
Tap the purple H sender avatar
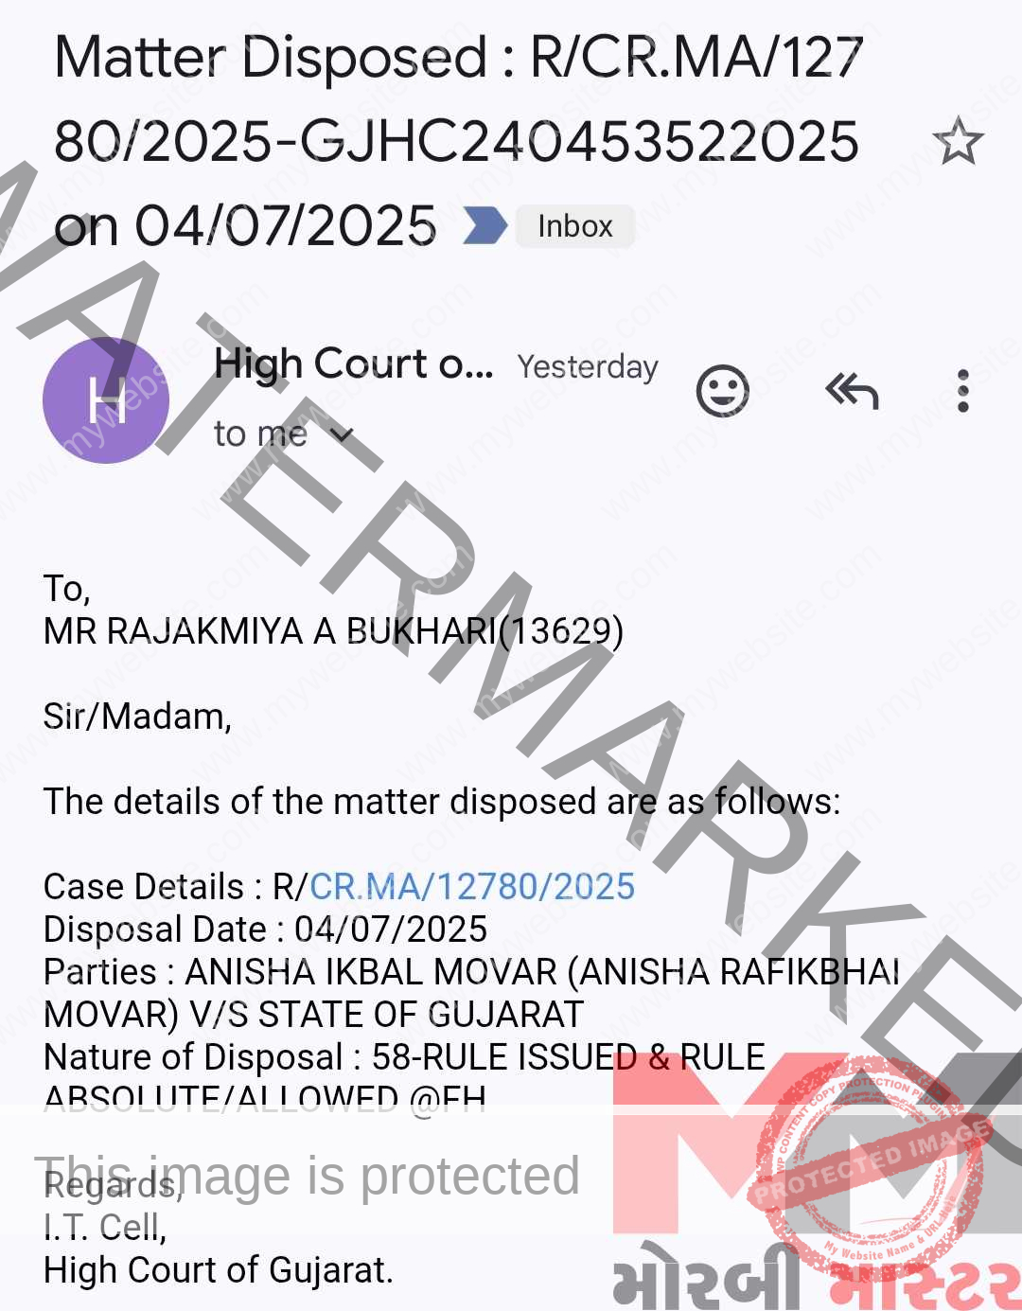[x=106, y=400]
